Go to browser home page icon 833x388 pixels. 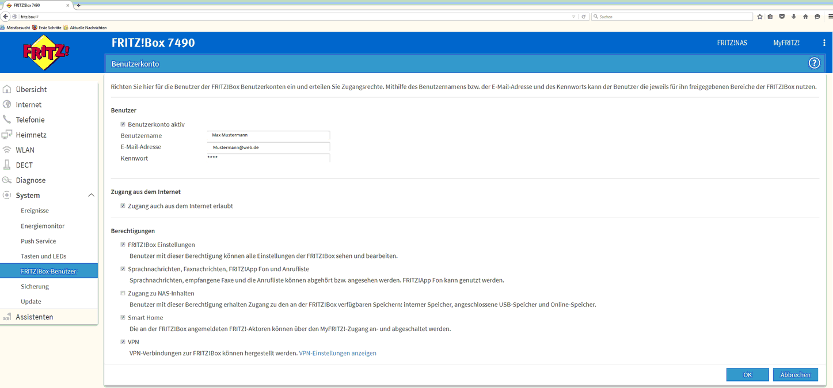tap(805, 17)
